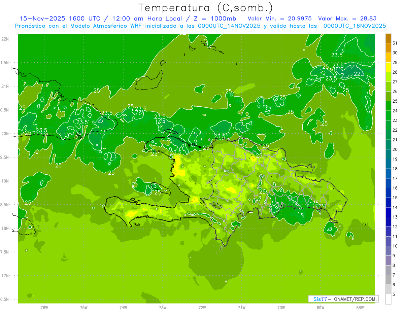Select the '0000UTC_14NOV2025' initialization time text
The height and width of the screenshot is (312, 404).
tap(229, 26)
